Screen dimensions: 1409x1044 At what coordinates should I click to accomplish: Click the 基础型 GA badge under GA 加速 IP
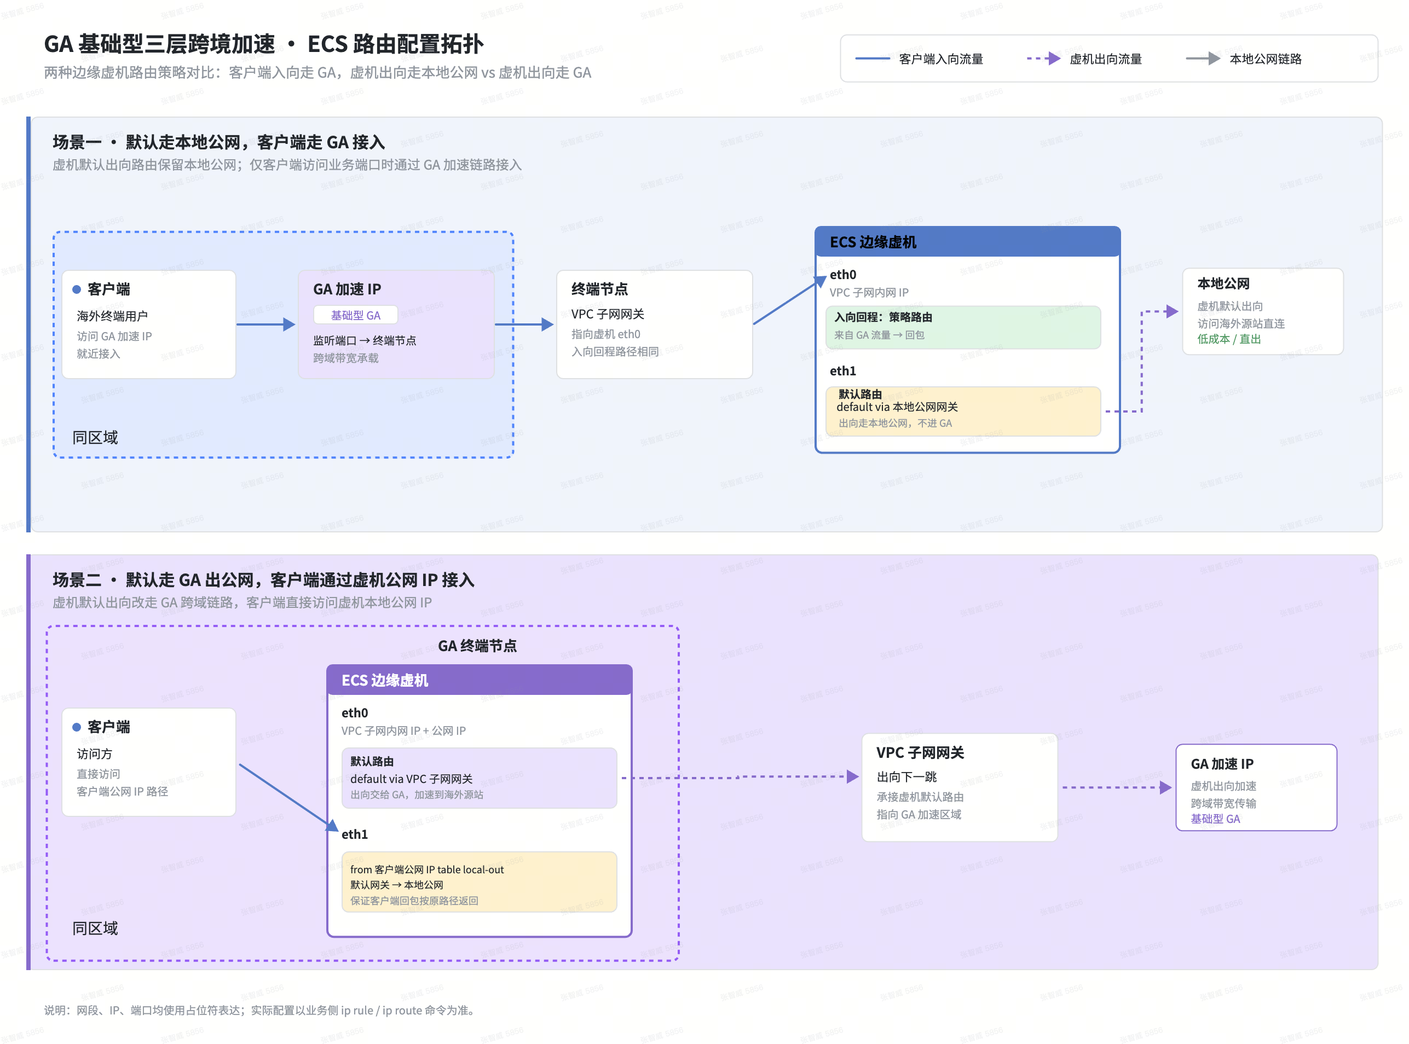click(355, 315)
